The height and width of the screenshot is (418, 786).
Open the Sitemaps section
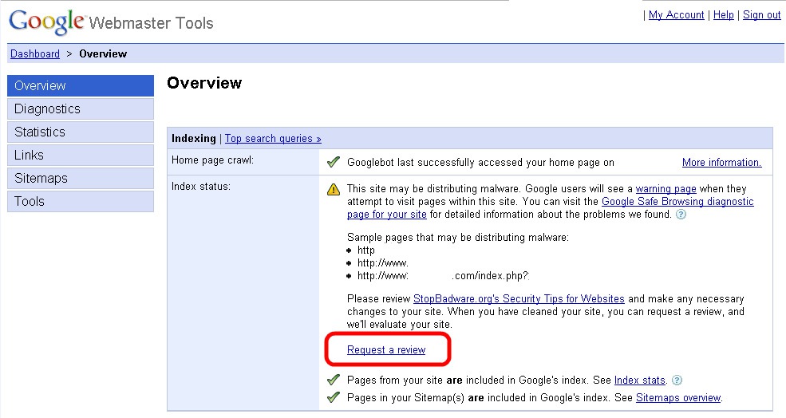pos(81,178)
